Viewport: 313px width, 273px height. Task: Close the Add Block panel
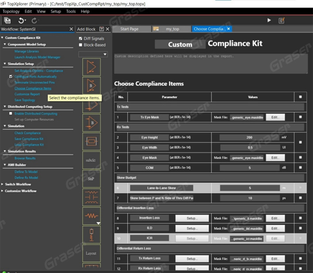click(107, 29)
